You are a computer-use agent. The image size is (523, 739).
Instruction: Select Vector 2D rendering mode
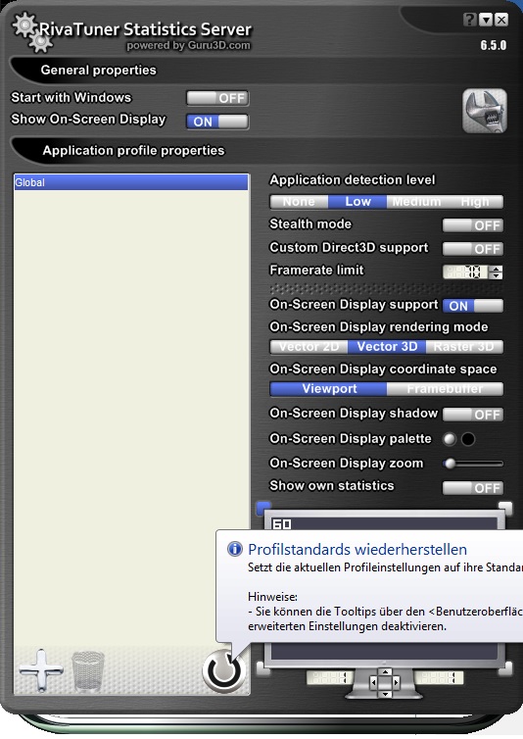click(309, 347)
